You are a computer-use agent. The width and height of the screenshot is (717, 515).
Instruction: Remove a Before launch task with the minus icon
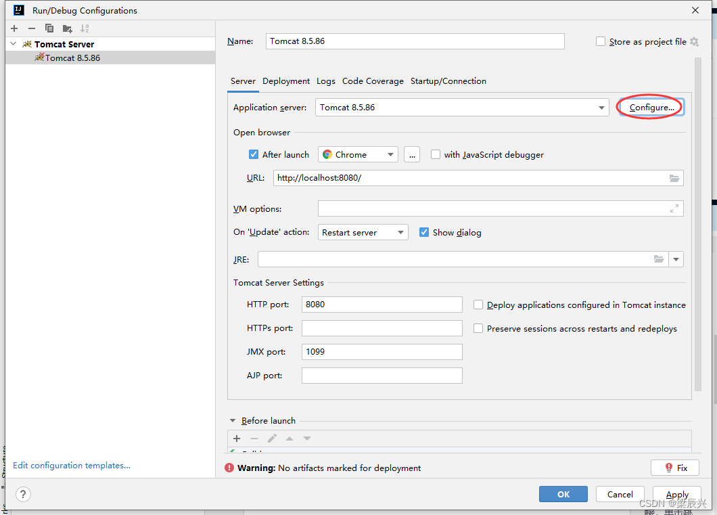(x=254, y=439)
